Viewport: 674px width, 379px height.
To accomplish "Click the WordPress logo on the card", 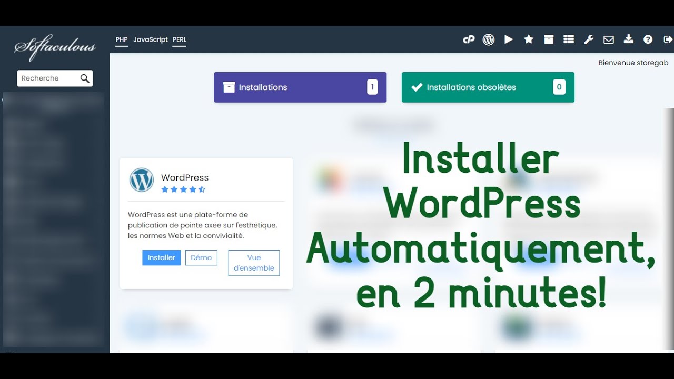I will (x=142, y=180).
